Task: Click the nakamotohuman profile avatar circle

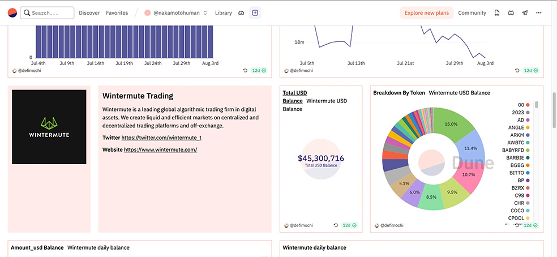Action: pyautogui.click(x=147, y=13)
